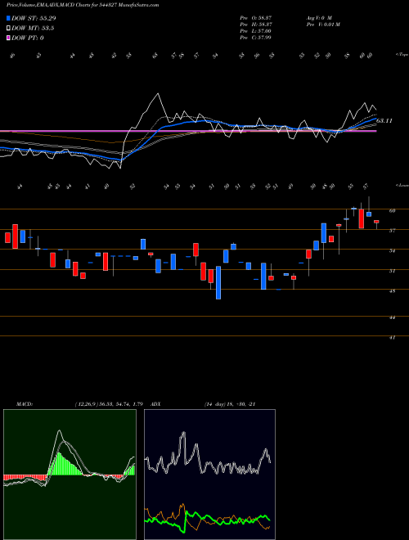Open the ADX indicator thumbnail chart
Viewport: 409px width, 540px height.
[209, 475]
